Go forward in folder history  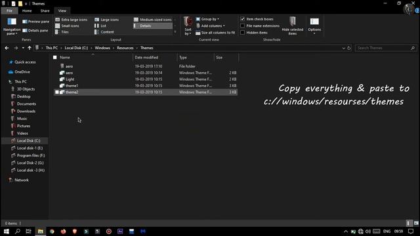coord(16,48)
